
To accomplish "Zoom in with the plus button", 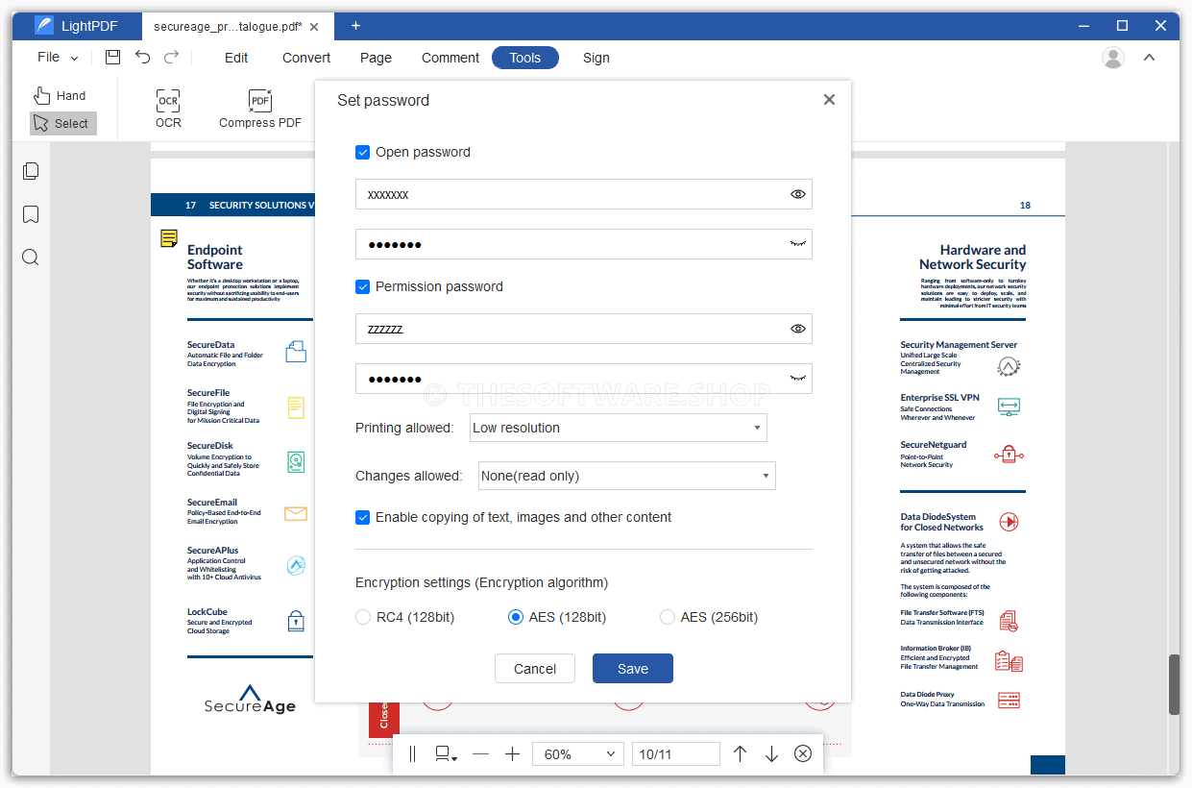I will pos(512,754).
